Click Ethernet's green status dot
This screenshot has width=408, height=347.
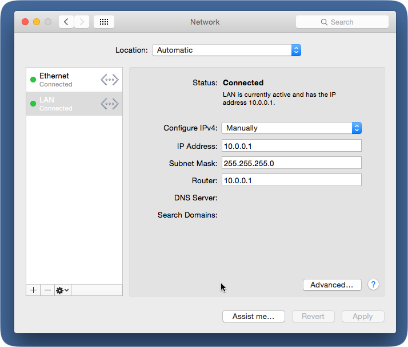(x=33, y=80)
